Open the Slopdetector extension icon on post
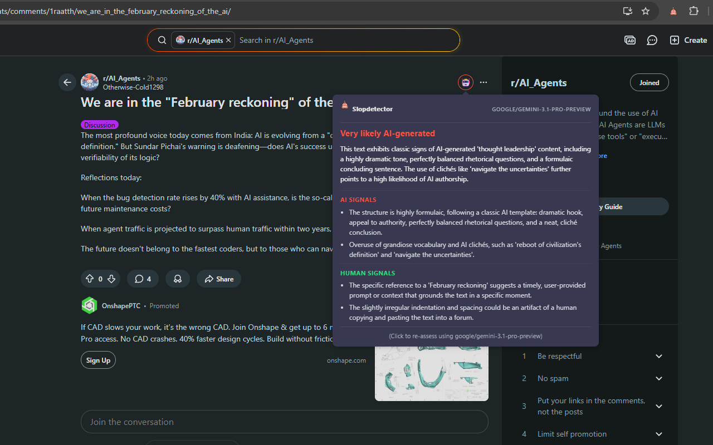Image resolution: width=713 pixels, height=445 pixels. pyautogui.click(x=466, y=82)
